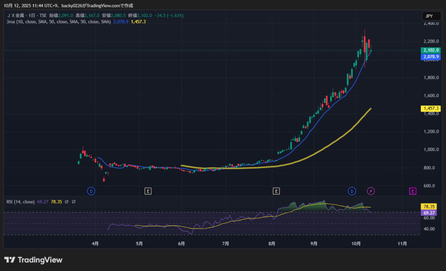Click the yellow 1,457.3 price label
The height and width of the screenshot is (271, 446).
430,108
